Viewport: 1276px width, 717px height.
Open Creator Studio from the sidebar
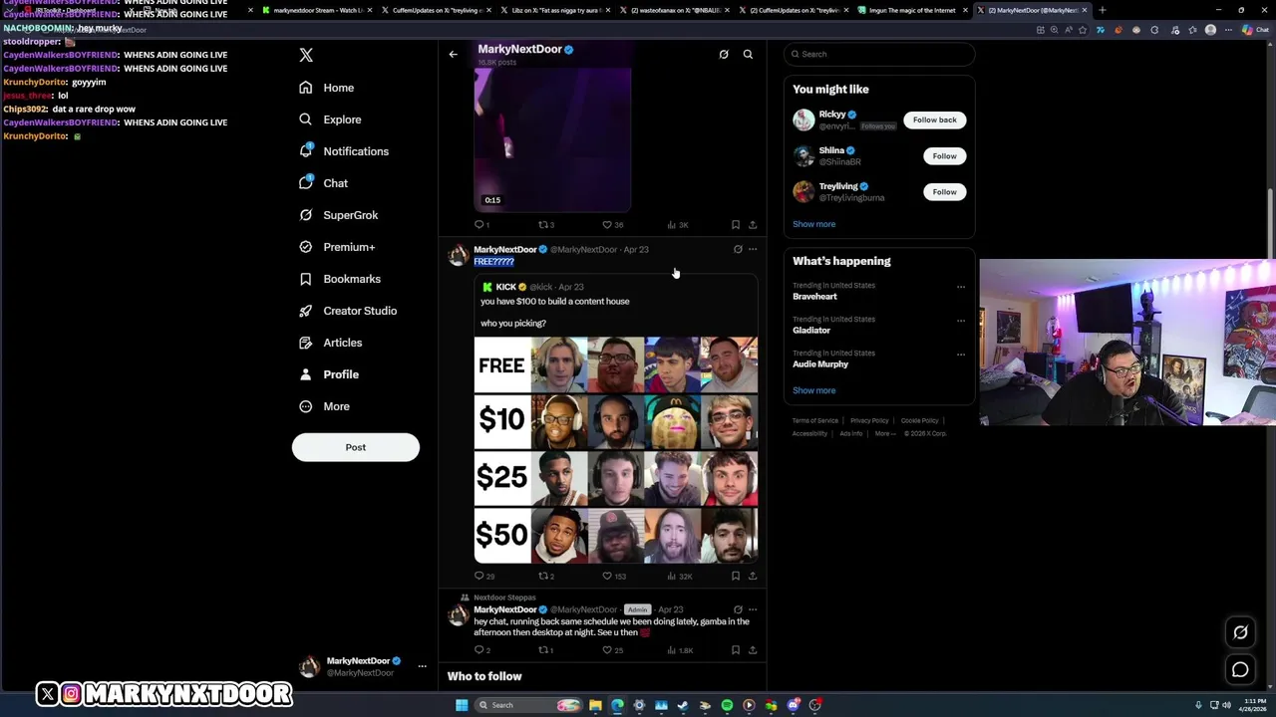coord(347,311)
